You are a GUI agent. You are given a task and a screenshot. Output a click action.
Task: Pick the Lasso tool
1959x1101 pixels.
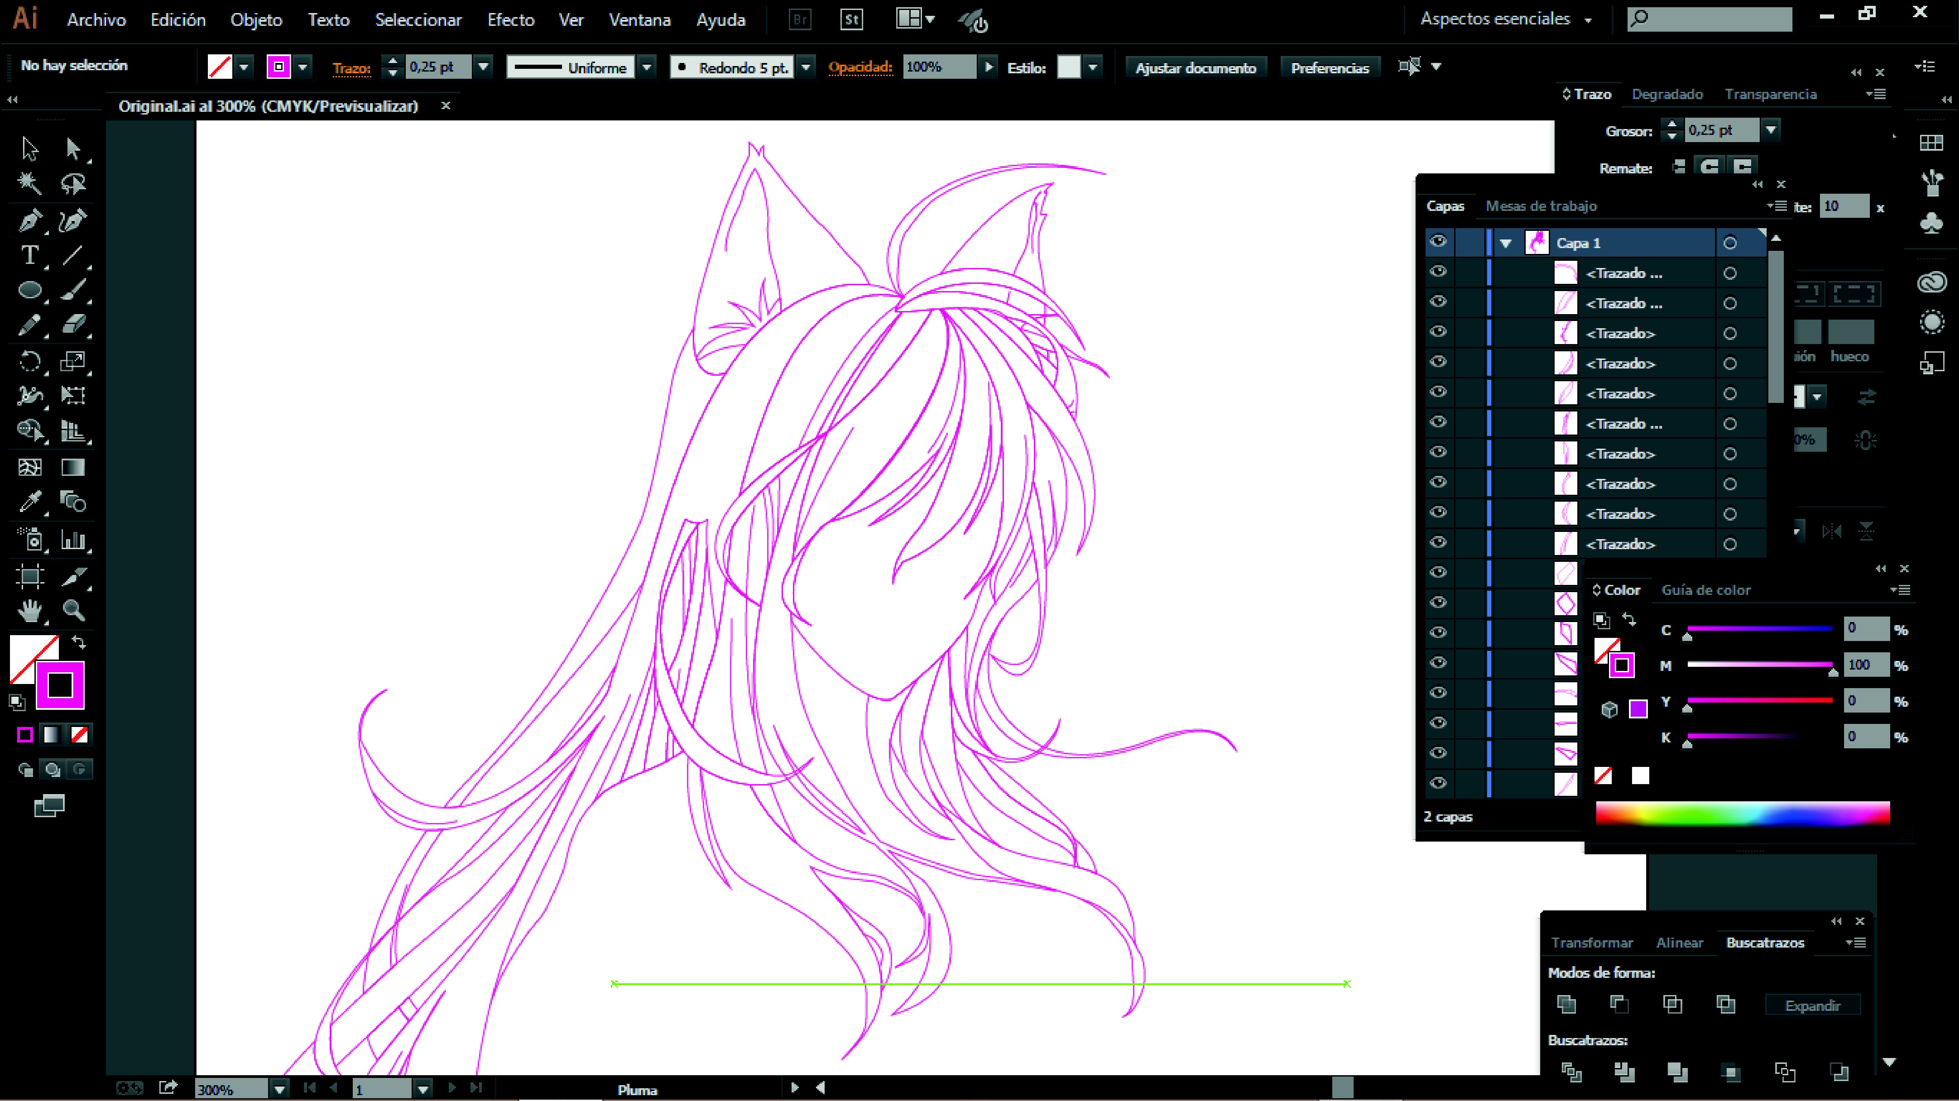(73, 183)
